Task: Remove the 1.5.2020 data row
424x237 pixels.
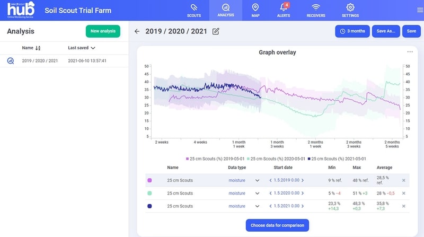Action: pos(403,193)
